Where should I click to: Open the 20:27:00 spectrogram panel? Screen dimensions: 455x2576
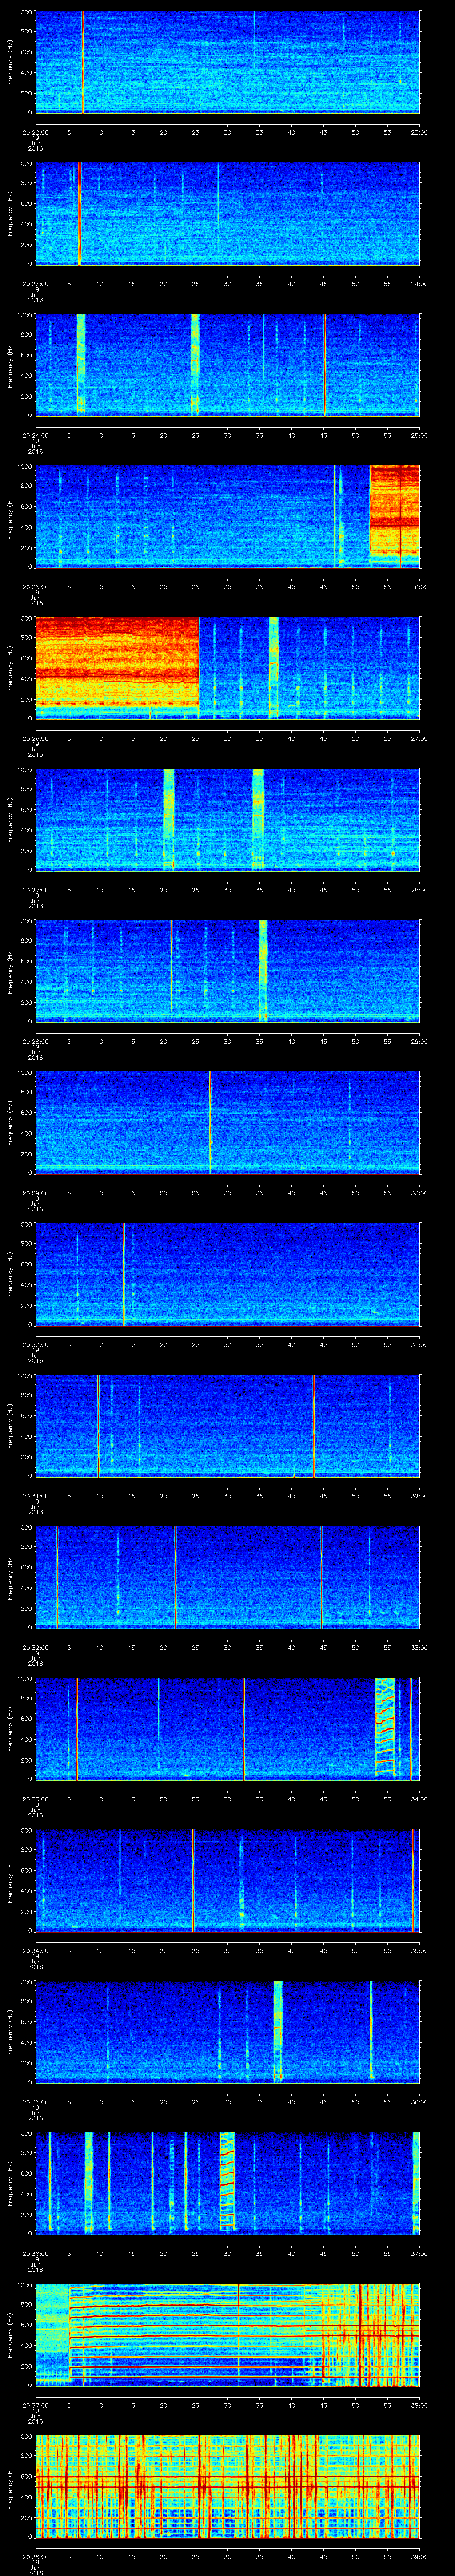pos(227,819)
